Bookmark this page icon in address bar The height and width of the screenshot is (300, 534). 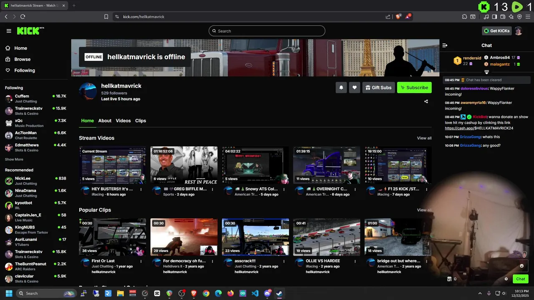106,17
